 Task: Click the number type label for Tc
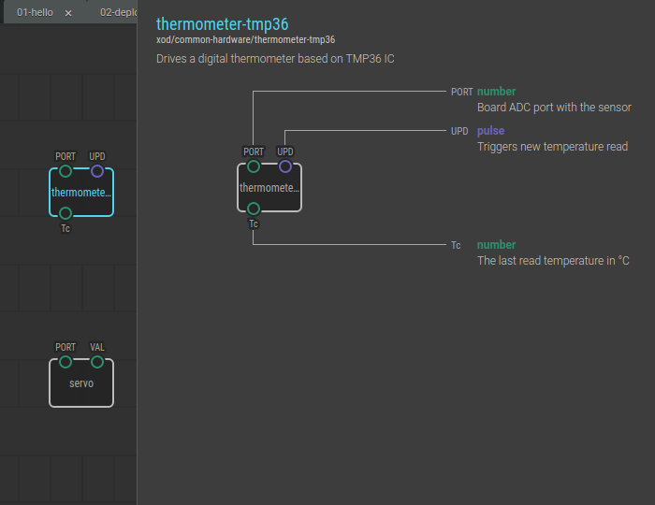pos(496,245)
